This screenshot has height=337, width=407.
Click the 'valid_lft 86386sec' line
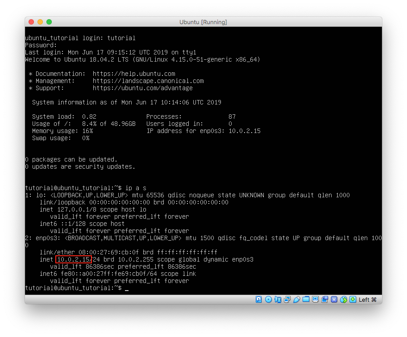coord(123,266)
